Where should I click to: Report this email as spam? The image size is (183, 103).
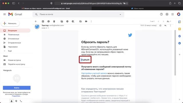[x=49, y=21]
